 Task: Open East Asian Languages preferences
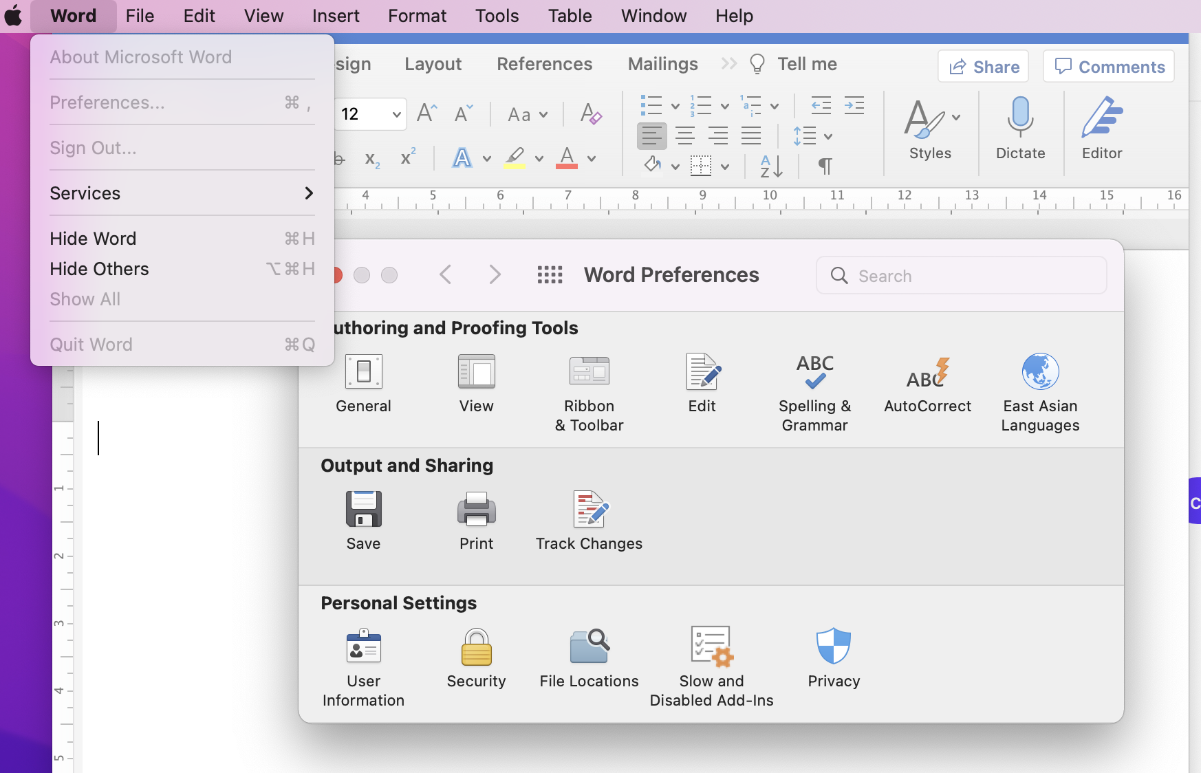[1041, 394]
